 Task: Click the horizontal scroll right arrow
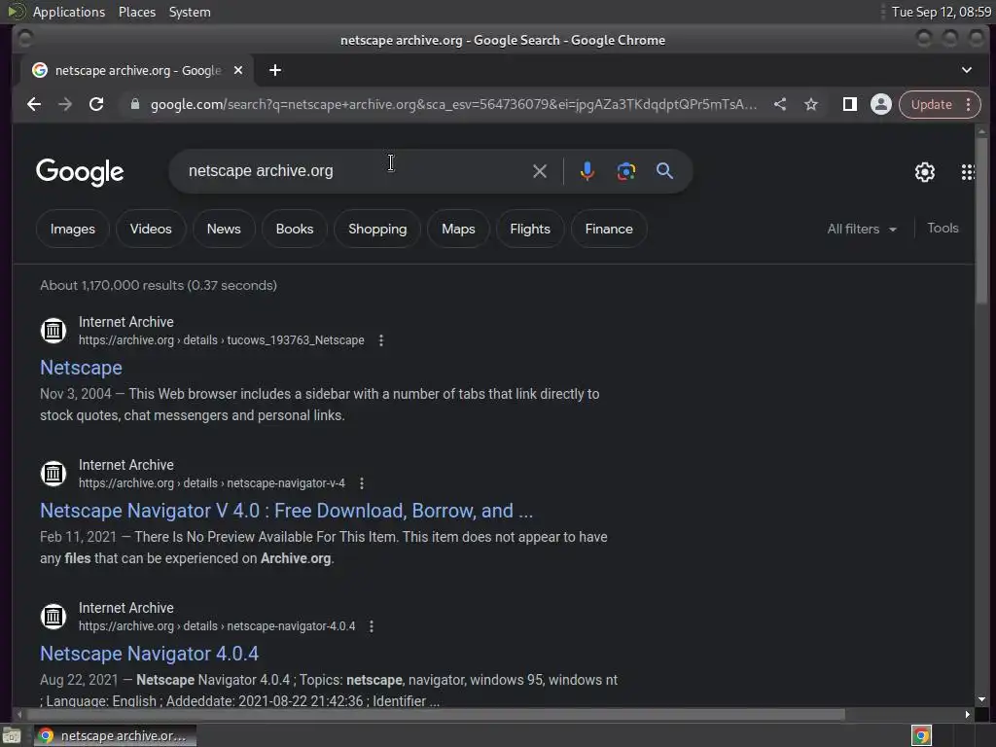click(x=968, y=715)
